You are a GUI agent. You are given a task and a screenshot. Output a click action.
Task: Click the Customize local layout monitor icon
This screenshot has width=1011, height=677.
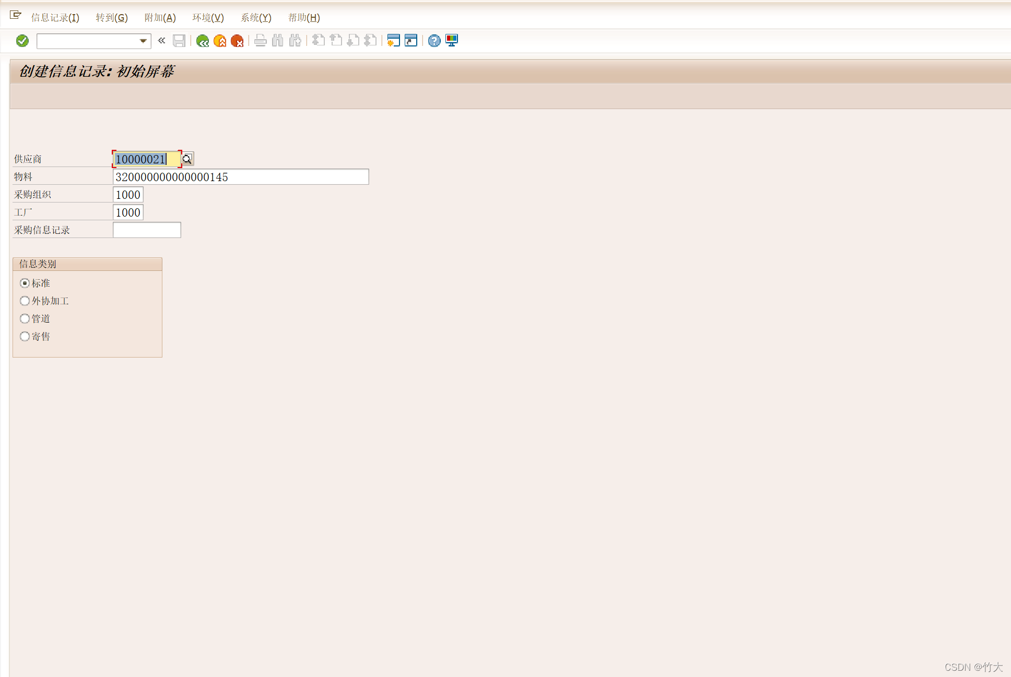pos(452,41)
